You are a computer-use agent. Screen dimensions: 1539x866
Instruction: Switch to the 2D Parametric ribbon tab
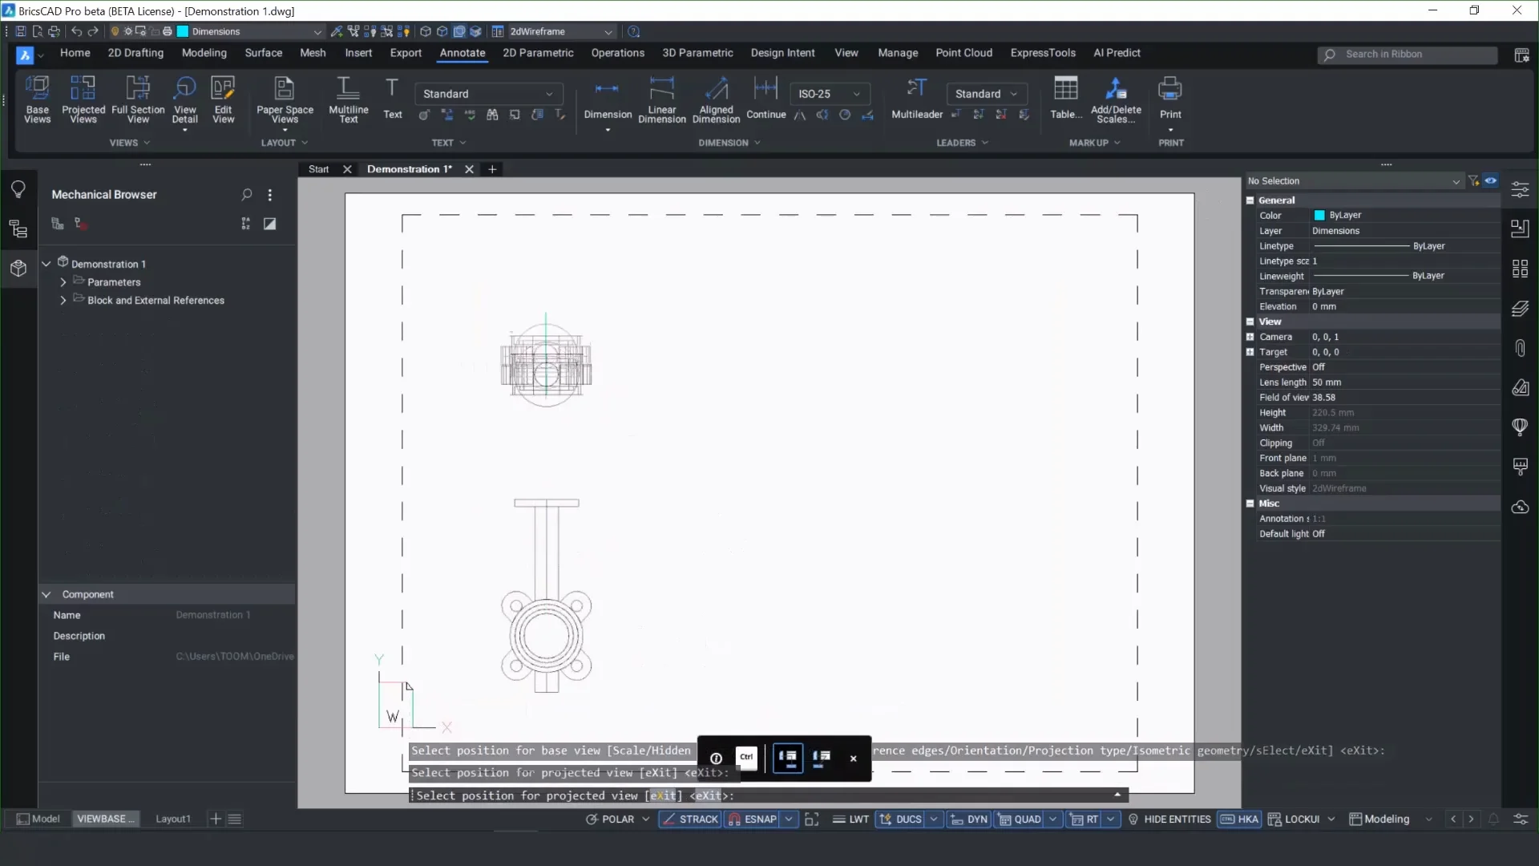tap(538, 53)
